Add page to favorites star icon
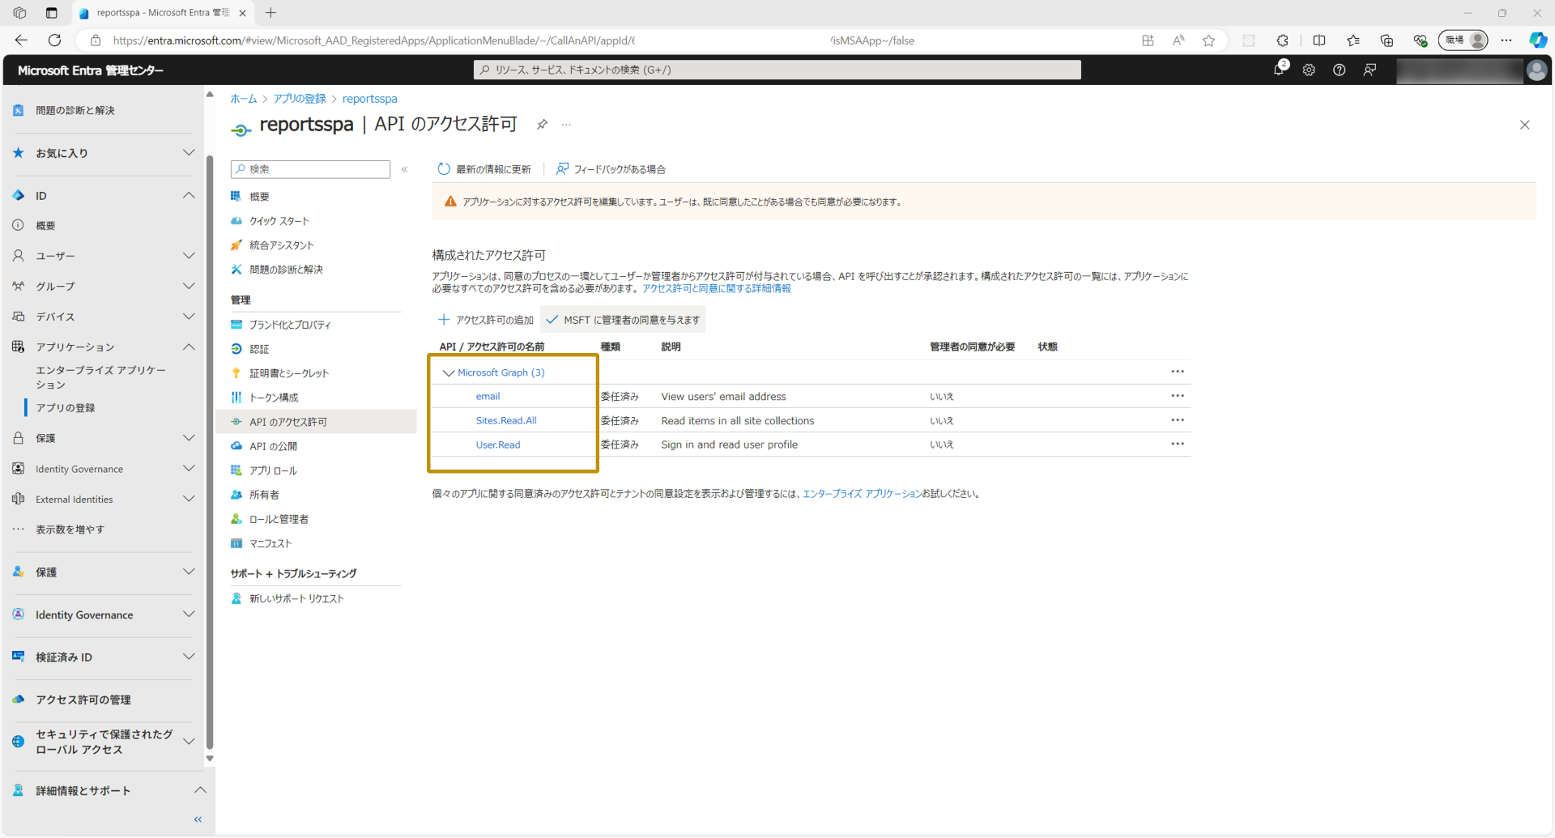The height and width of the screenshot is (838, 1555). 1208,40
